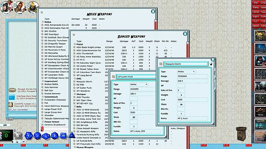
Task: Click the link box beside BKI Swordgun
Action: (x=42, y=34)
